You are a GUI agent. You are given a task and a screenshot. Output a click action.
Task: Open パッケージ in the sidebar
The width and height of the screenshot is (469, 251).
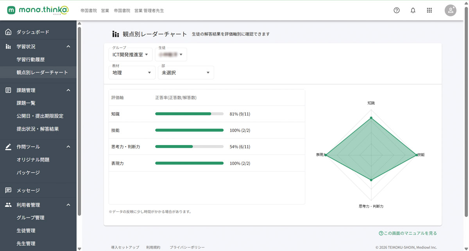tap(28, 173)
